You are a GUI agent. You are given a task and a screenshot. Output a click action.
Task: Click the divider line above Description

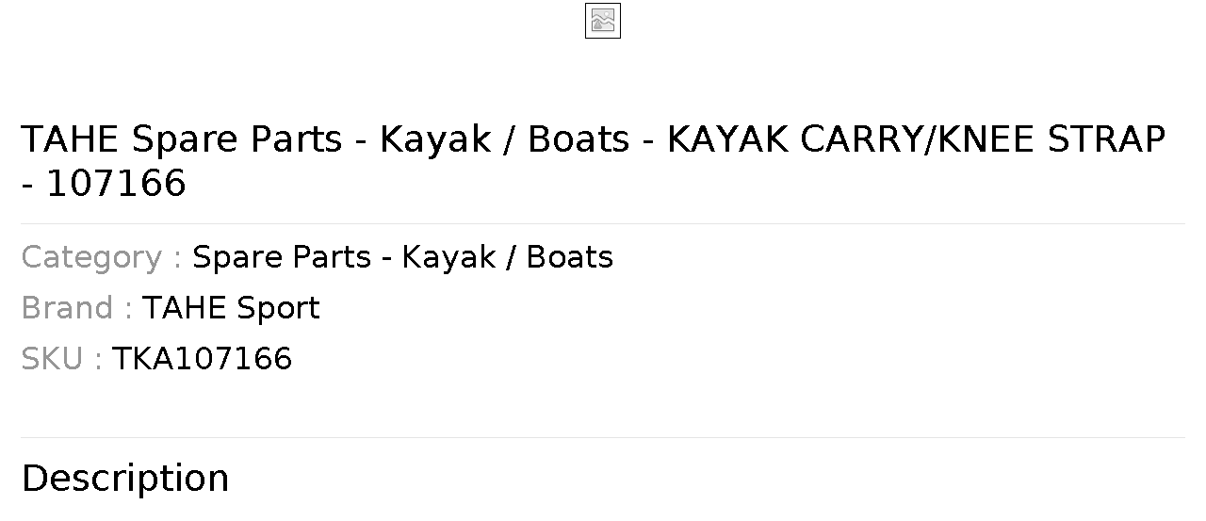point(603,437)
